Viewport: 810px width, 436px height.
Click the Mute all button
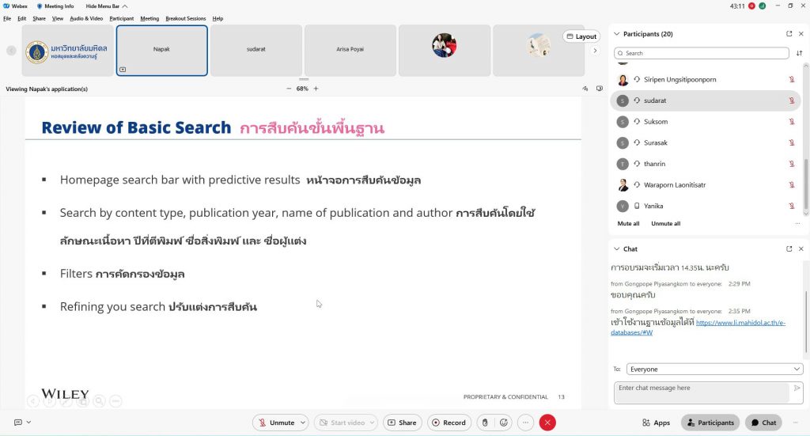(628, 224)
